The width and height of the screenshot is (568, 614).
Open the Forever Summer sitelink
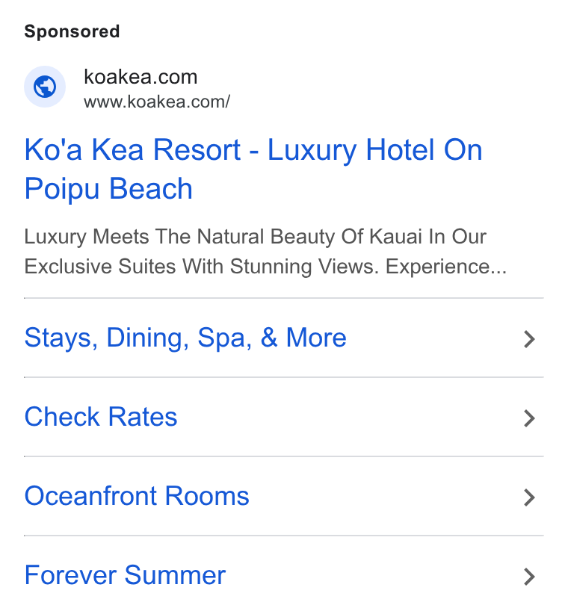tap(283, 575)
